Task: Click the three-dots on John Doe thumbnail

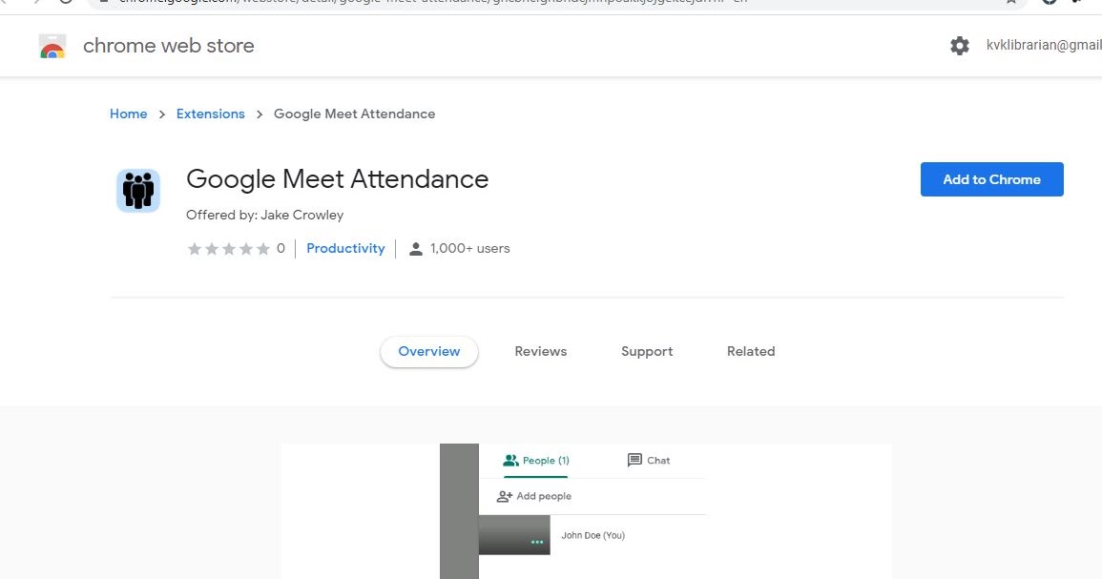Action: tap(537, 542)
